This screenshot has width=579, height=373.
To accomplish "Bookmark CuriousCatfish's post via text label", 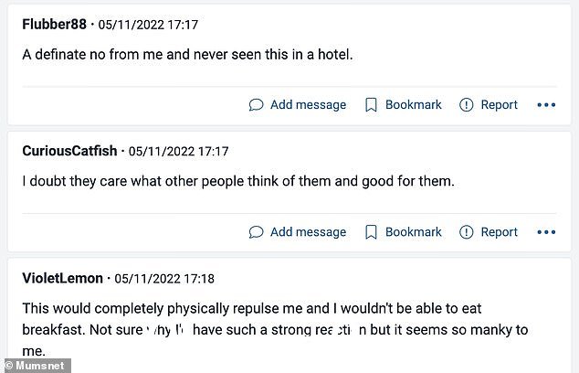I will coord(413,232).
